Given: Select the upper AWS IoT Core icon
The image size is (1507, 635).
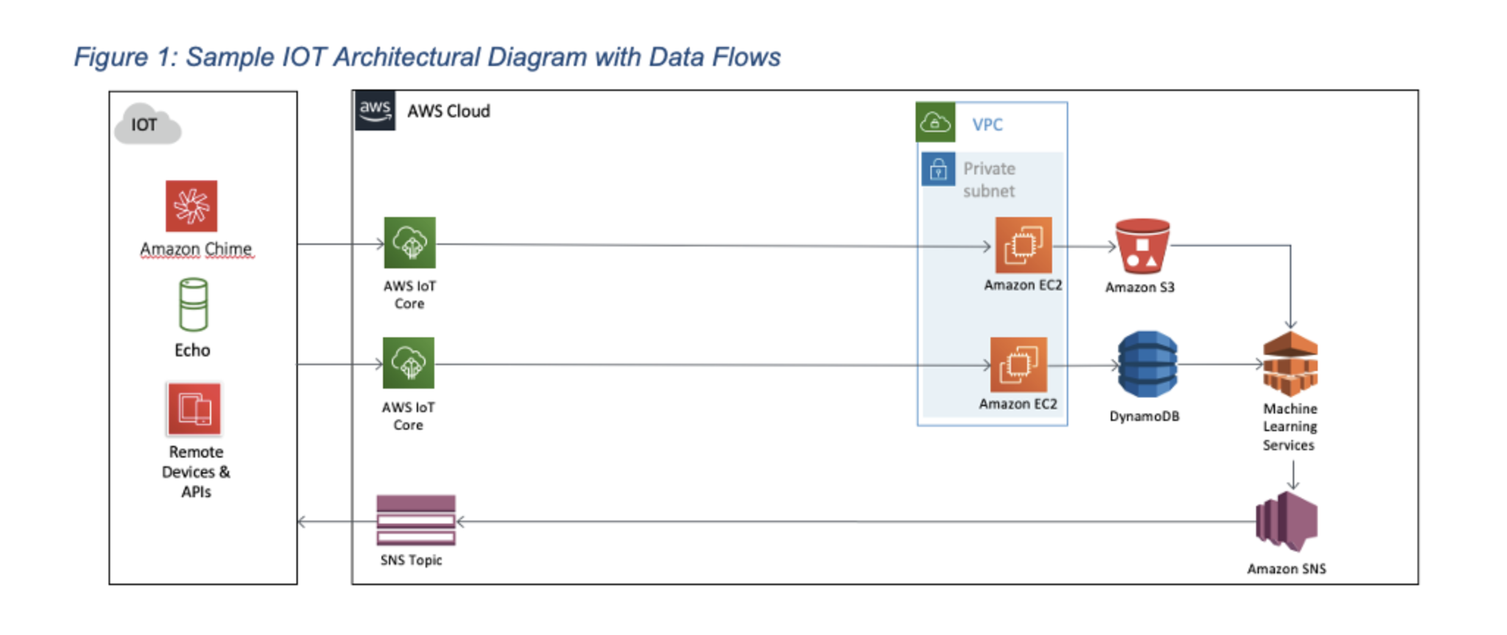Looking at the screenshot, I should pos(410,243).
